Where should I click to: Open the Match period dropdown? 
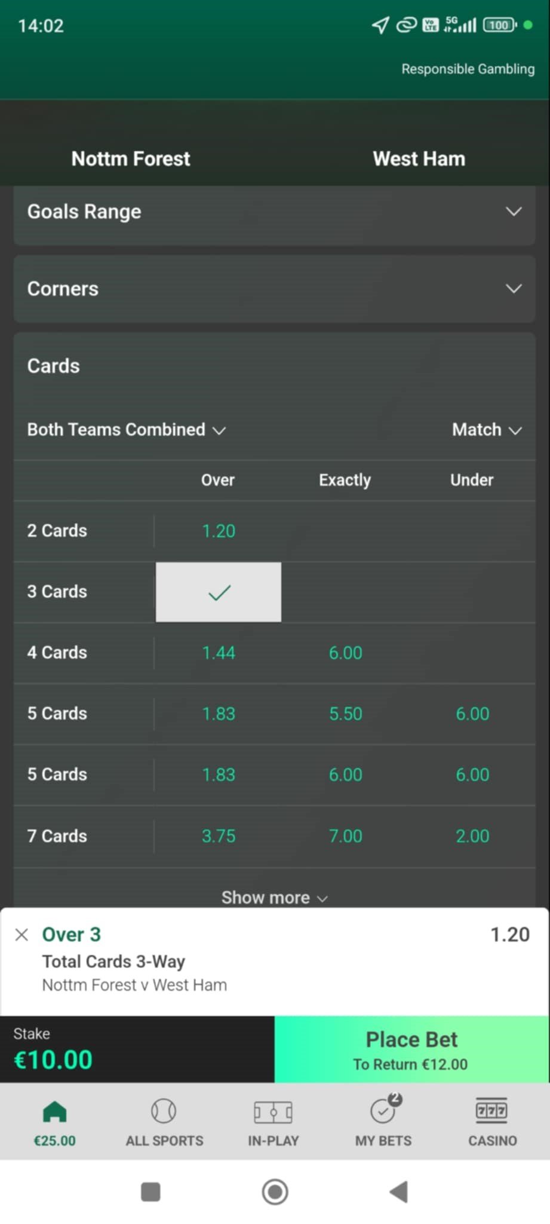[x=487, y=430]
